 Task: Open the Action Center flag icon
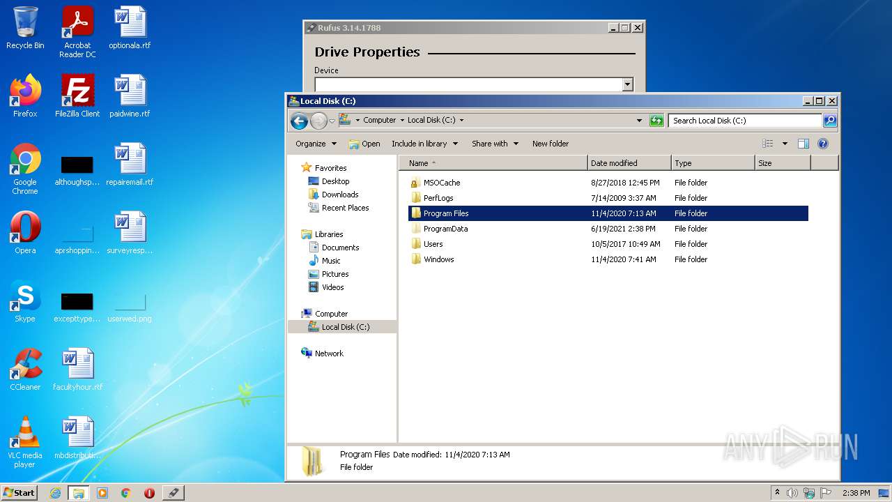826,493
